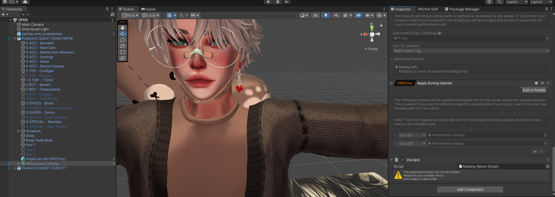Open the Package Manager tab
The height and width of the screenshot is (197, 555).
[x=462, y=9]
